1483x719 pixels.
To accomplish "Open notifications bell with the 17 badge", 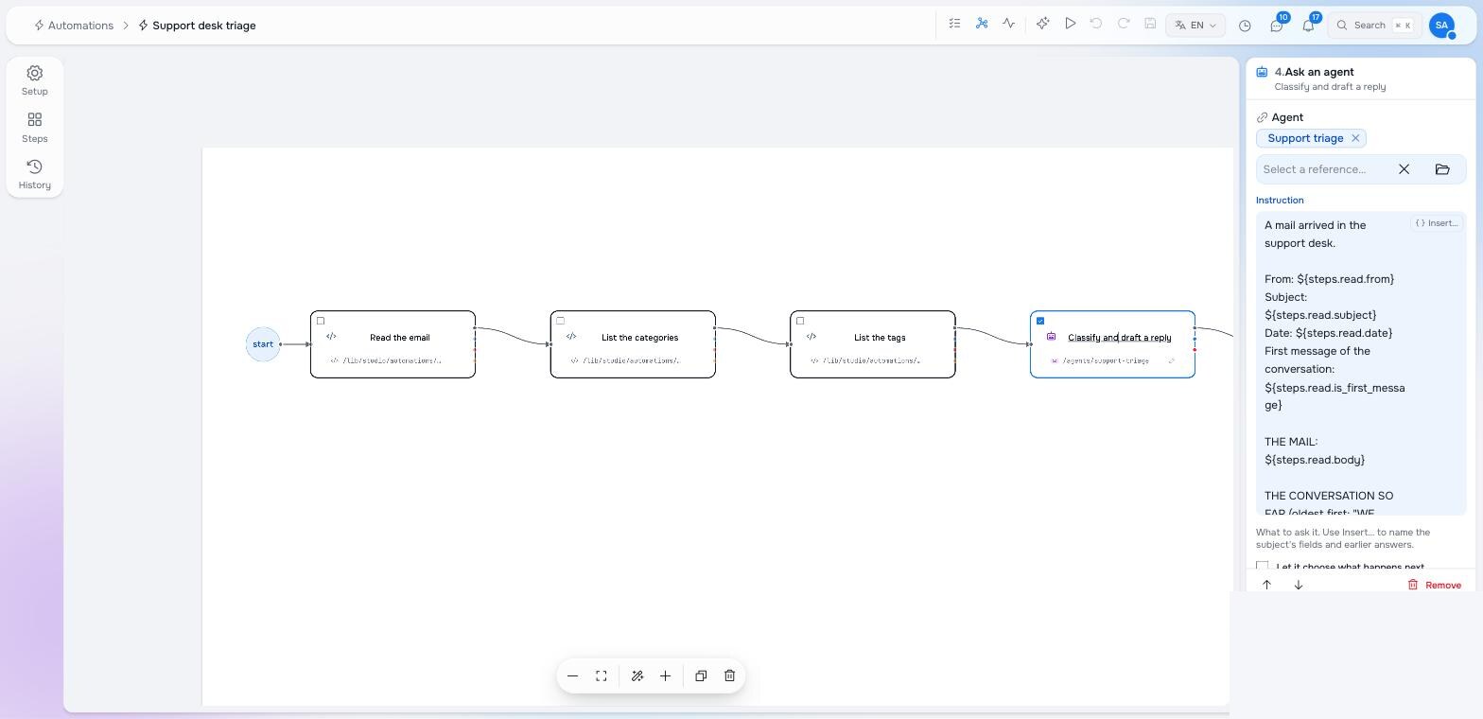I will [x=1309, y=26].
